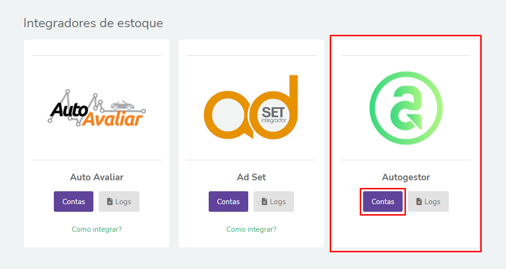Image resolution: width=506 pixels, height=269 pixels.
Task: Open Contas for Ad Set
Action: point(228,201)
